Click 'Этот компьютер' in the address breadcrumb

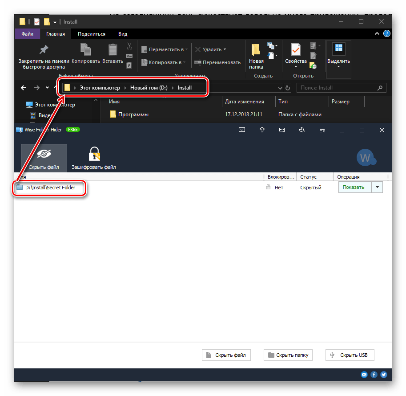click(100, 88)
